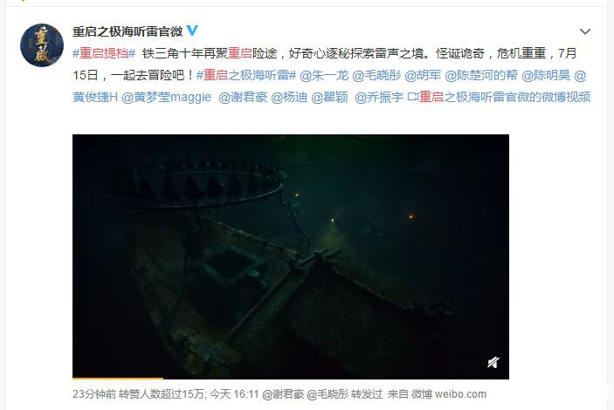This screenshot has width=614, height=410.
Task: Click the video icon before 微博视频 link
Action: [413, 97]
